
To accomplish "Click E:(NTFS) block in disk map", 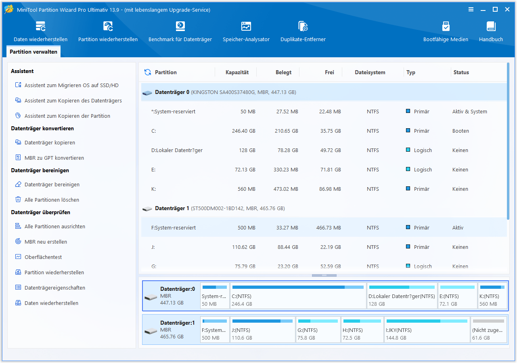I will click(x=458, y=296).
